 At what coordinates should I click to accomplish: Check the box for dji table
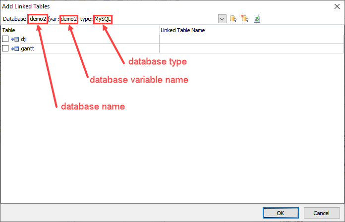coord(5,39)
